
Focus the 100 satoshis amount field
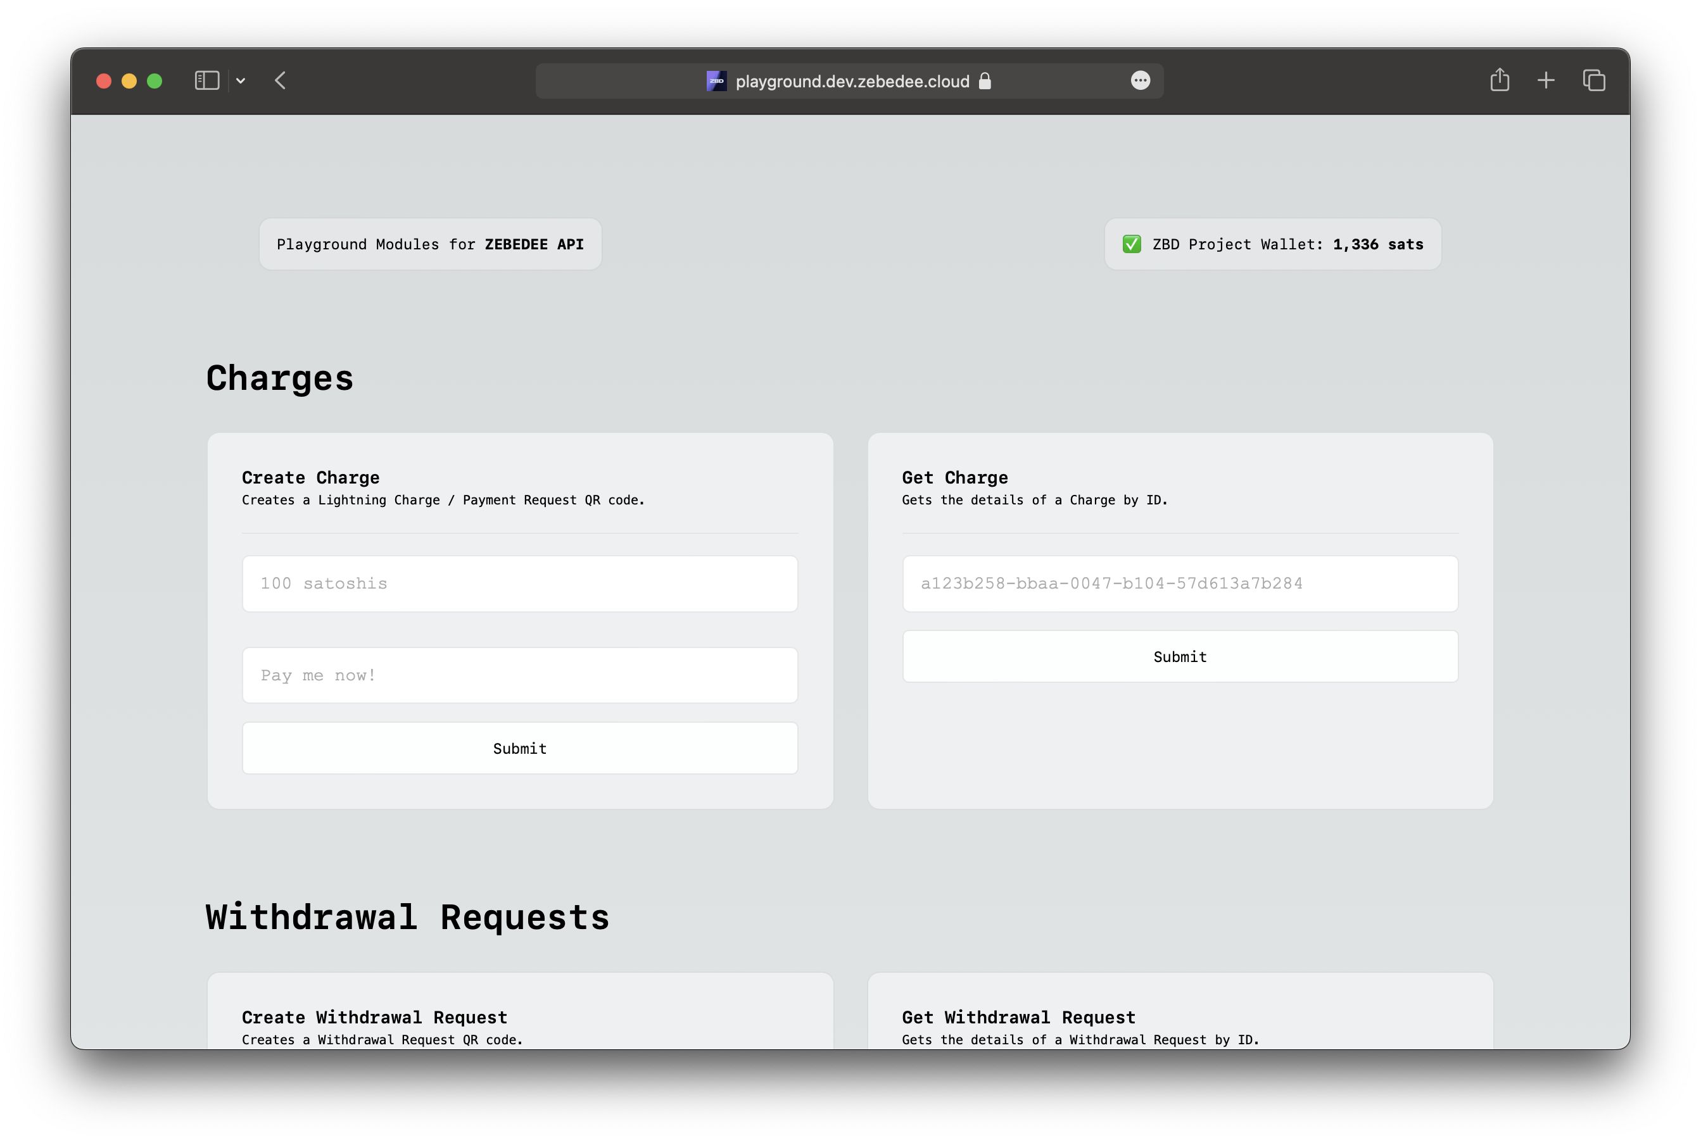tap(519, 583)
